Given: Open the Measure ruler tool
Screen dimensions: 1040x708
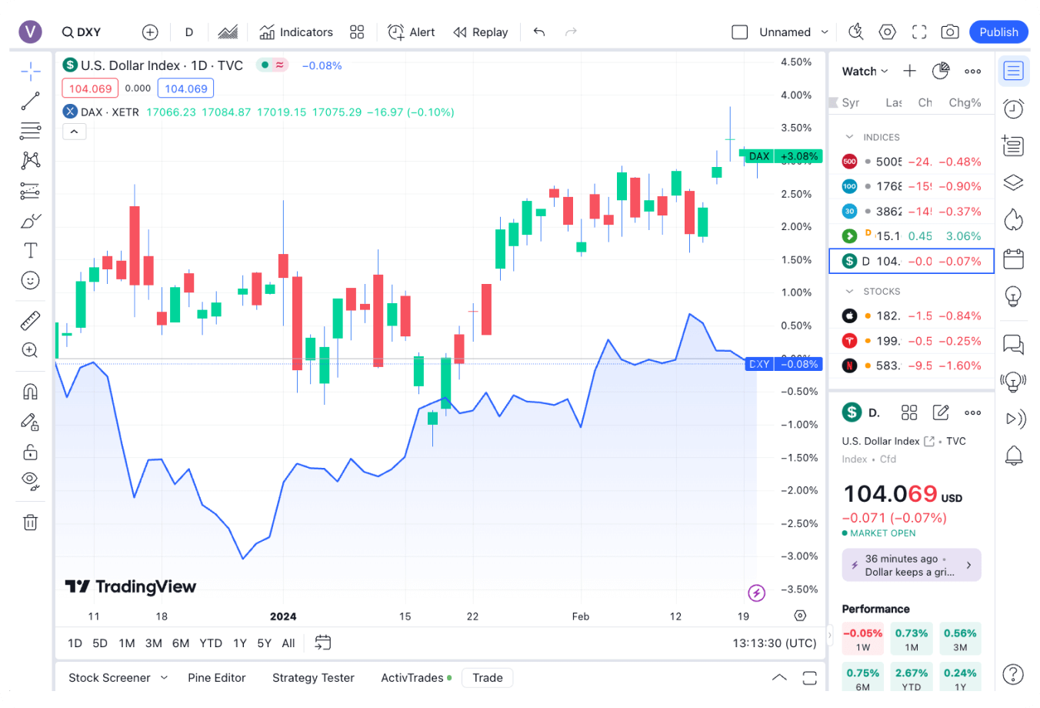Looking at the screenshot, I should coord(30,320).
